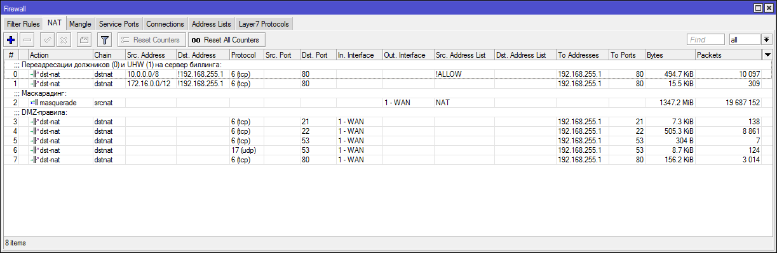Viewport: 777px width, 253px height.
Task: Select the NAT tab
Action: (55, 23)
